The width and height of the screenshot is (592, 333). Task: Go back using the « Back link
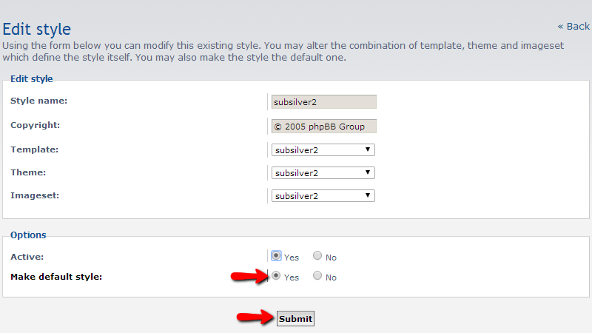[x=573, y=27]
